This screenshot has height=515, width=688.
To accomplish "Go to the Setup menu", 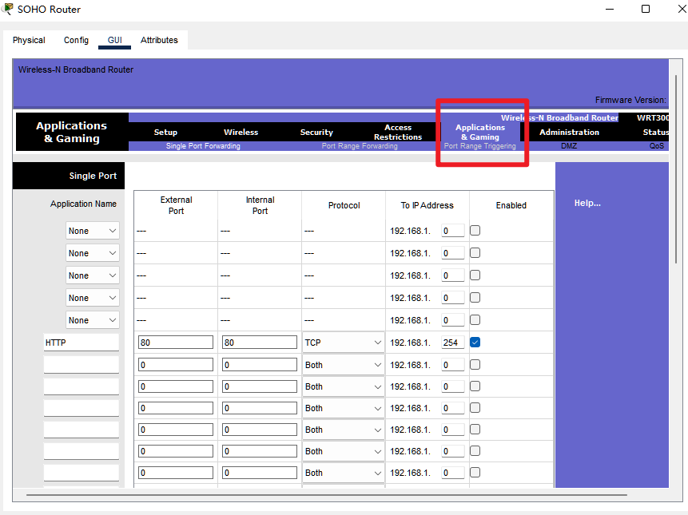I will point(165,132).
